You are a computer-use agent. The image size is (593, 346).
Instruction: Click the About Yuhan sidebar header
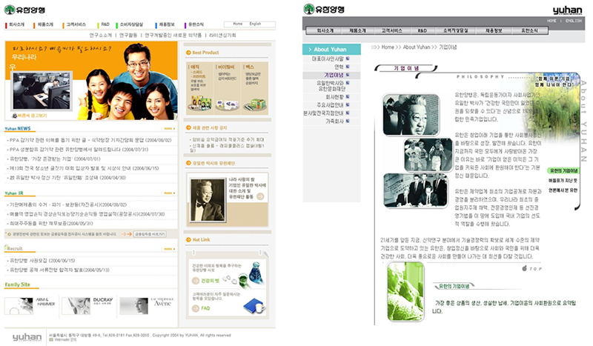[x=331, y=50]
